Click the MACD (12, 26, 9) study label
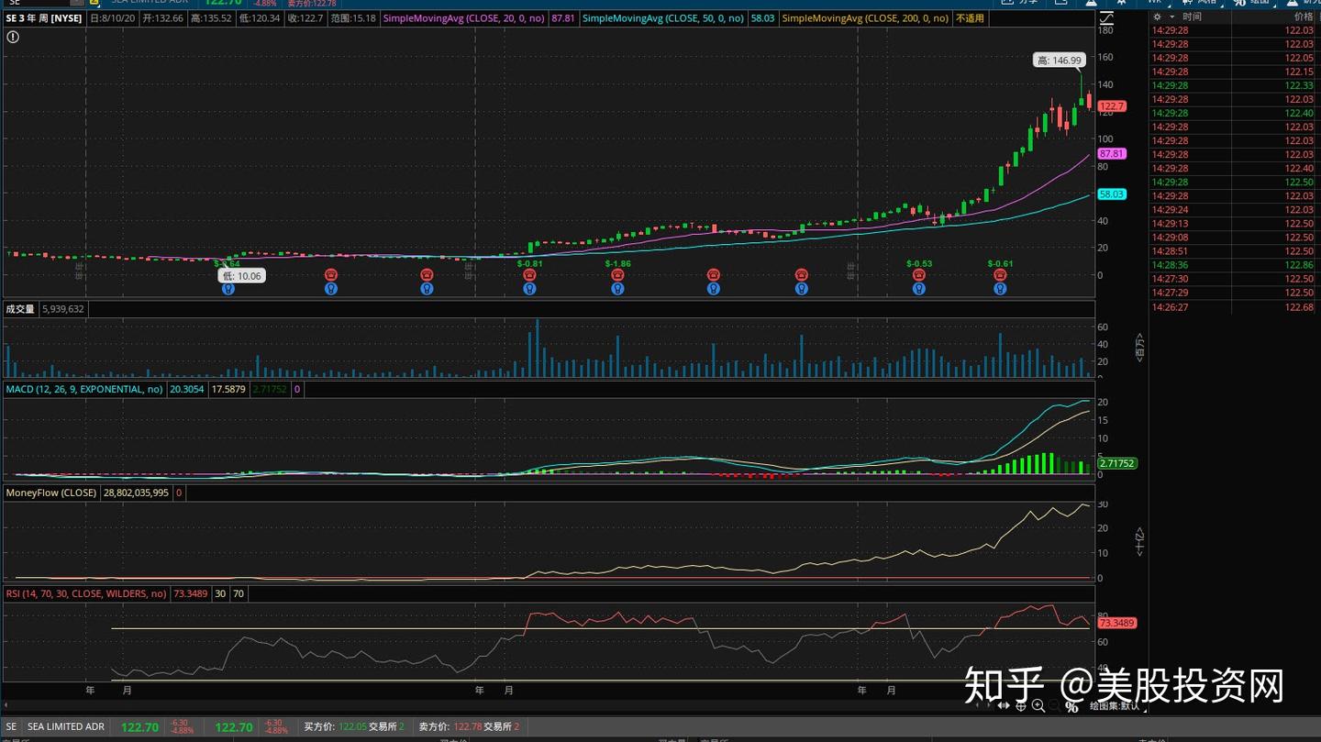Image resolution: width=1321 pixels, height=742 pixels. (x=84, y=389)
